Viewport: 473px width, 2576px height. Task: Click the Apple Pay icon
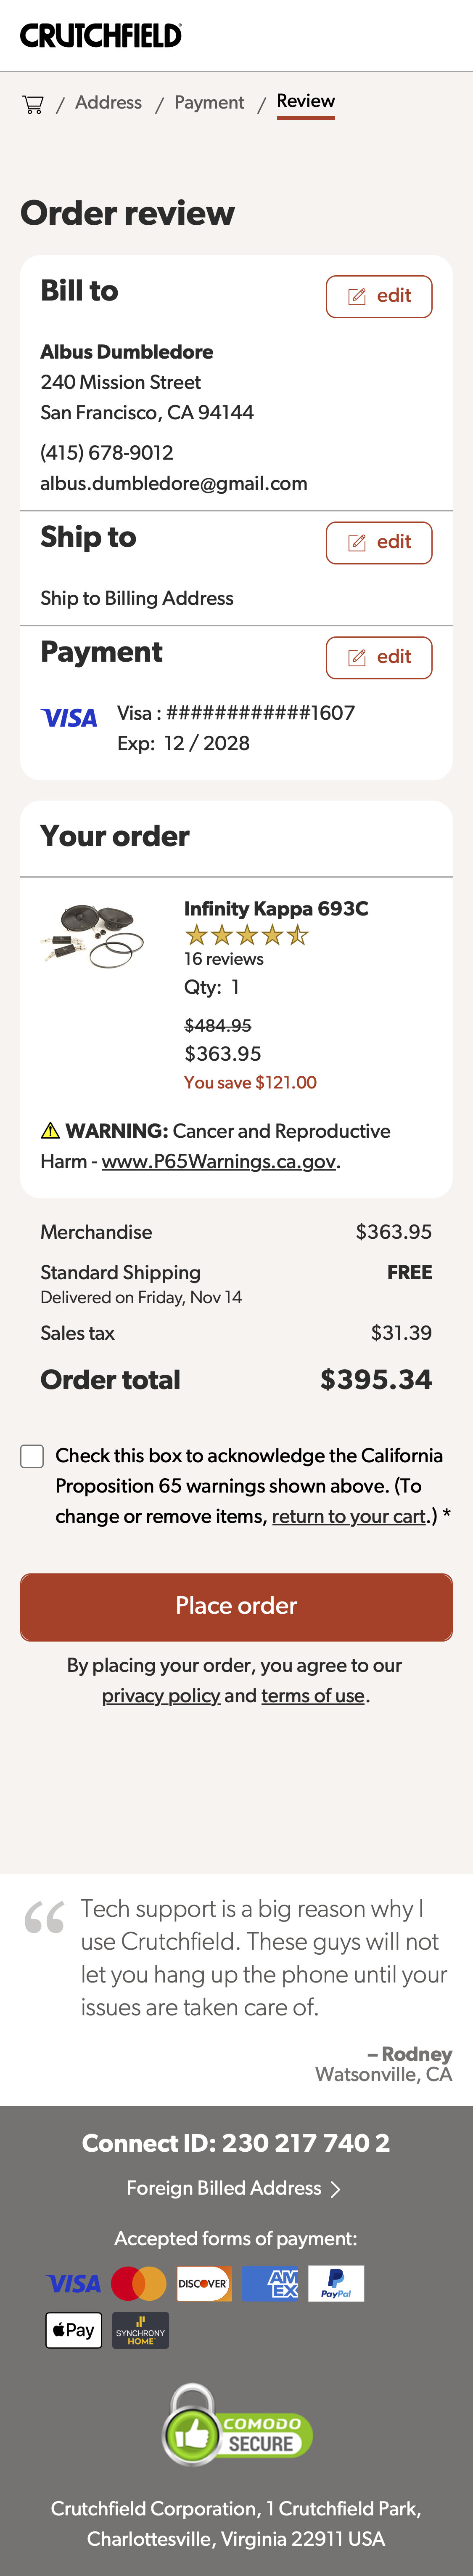74,2330
